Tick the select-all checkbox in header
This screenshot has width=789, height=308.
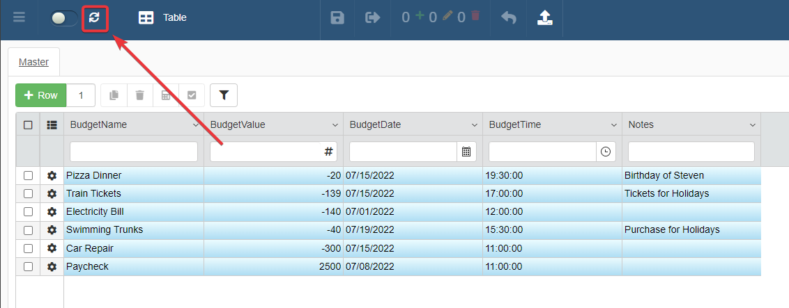[x=28, y=125]
